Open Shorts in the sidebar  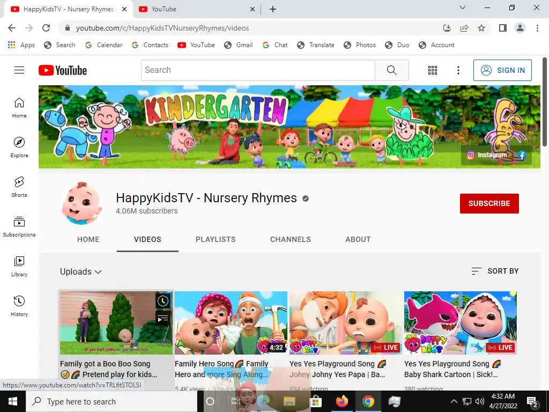coord(19,187)
